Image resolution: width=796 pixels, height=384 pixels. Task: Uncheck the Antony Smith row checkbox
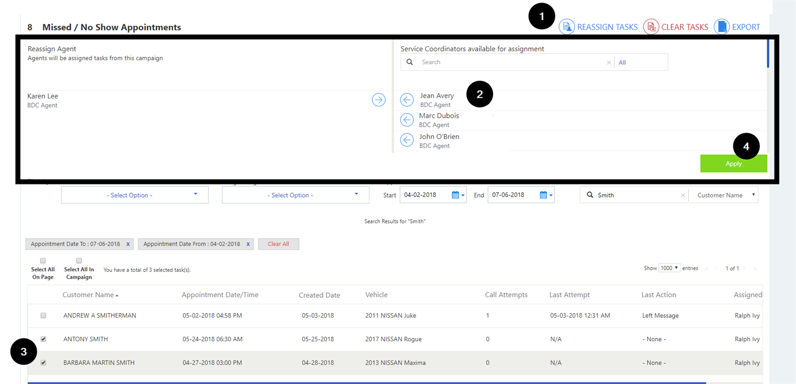[x=43, y=339]
